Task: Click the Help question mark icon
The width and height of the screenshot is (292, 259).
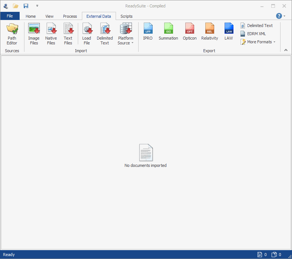Action: click(279, 16)
